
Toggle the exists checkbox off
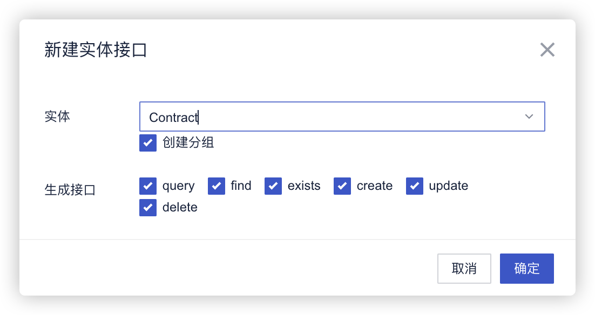coord(273,186)
